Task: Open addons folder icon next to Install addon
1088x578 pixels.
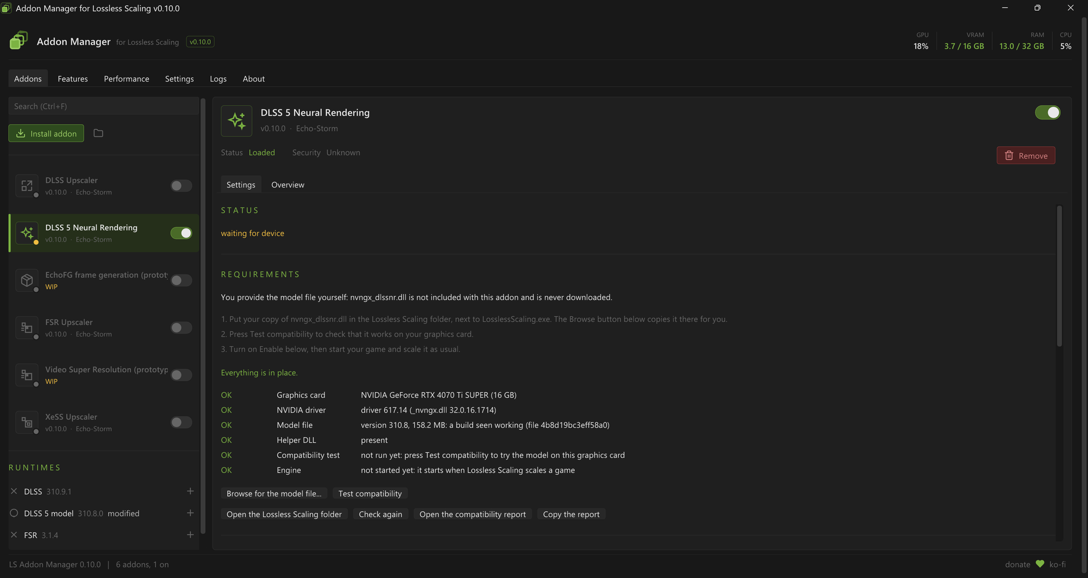Action: click(x=98, y=133)
